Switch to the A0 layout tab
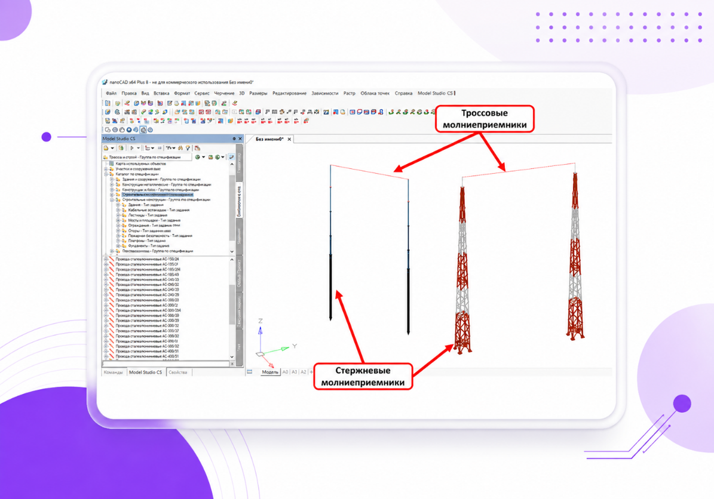Screen dimensions: 714x499 (x=286, y=372)
